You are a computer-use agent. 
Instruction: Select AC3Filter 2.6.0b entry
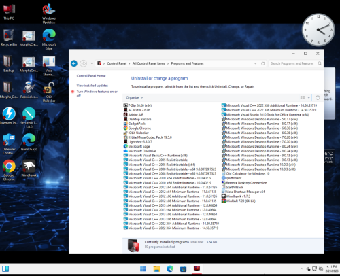click(x=137, y=110)
